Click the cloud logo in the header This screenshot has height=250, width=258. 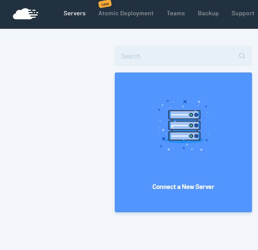click(x=26, y=14)
